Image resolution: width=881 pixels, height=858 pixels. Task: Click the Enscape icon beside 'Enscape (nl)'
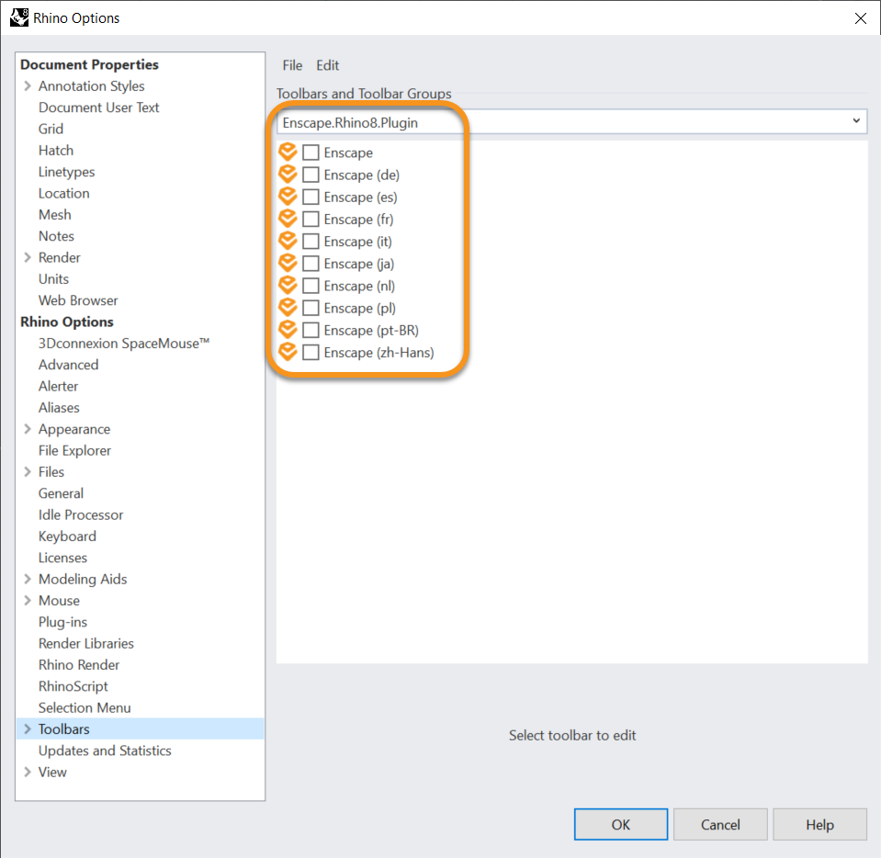tap(288, 285)
